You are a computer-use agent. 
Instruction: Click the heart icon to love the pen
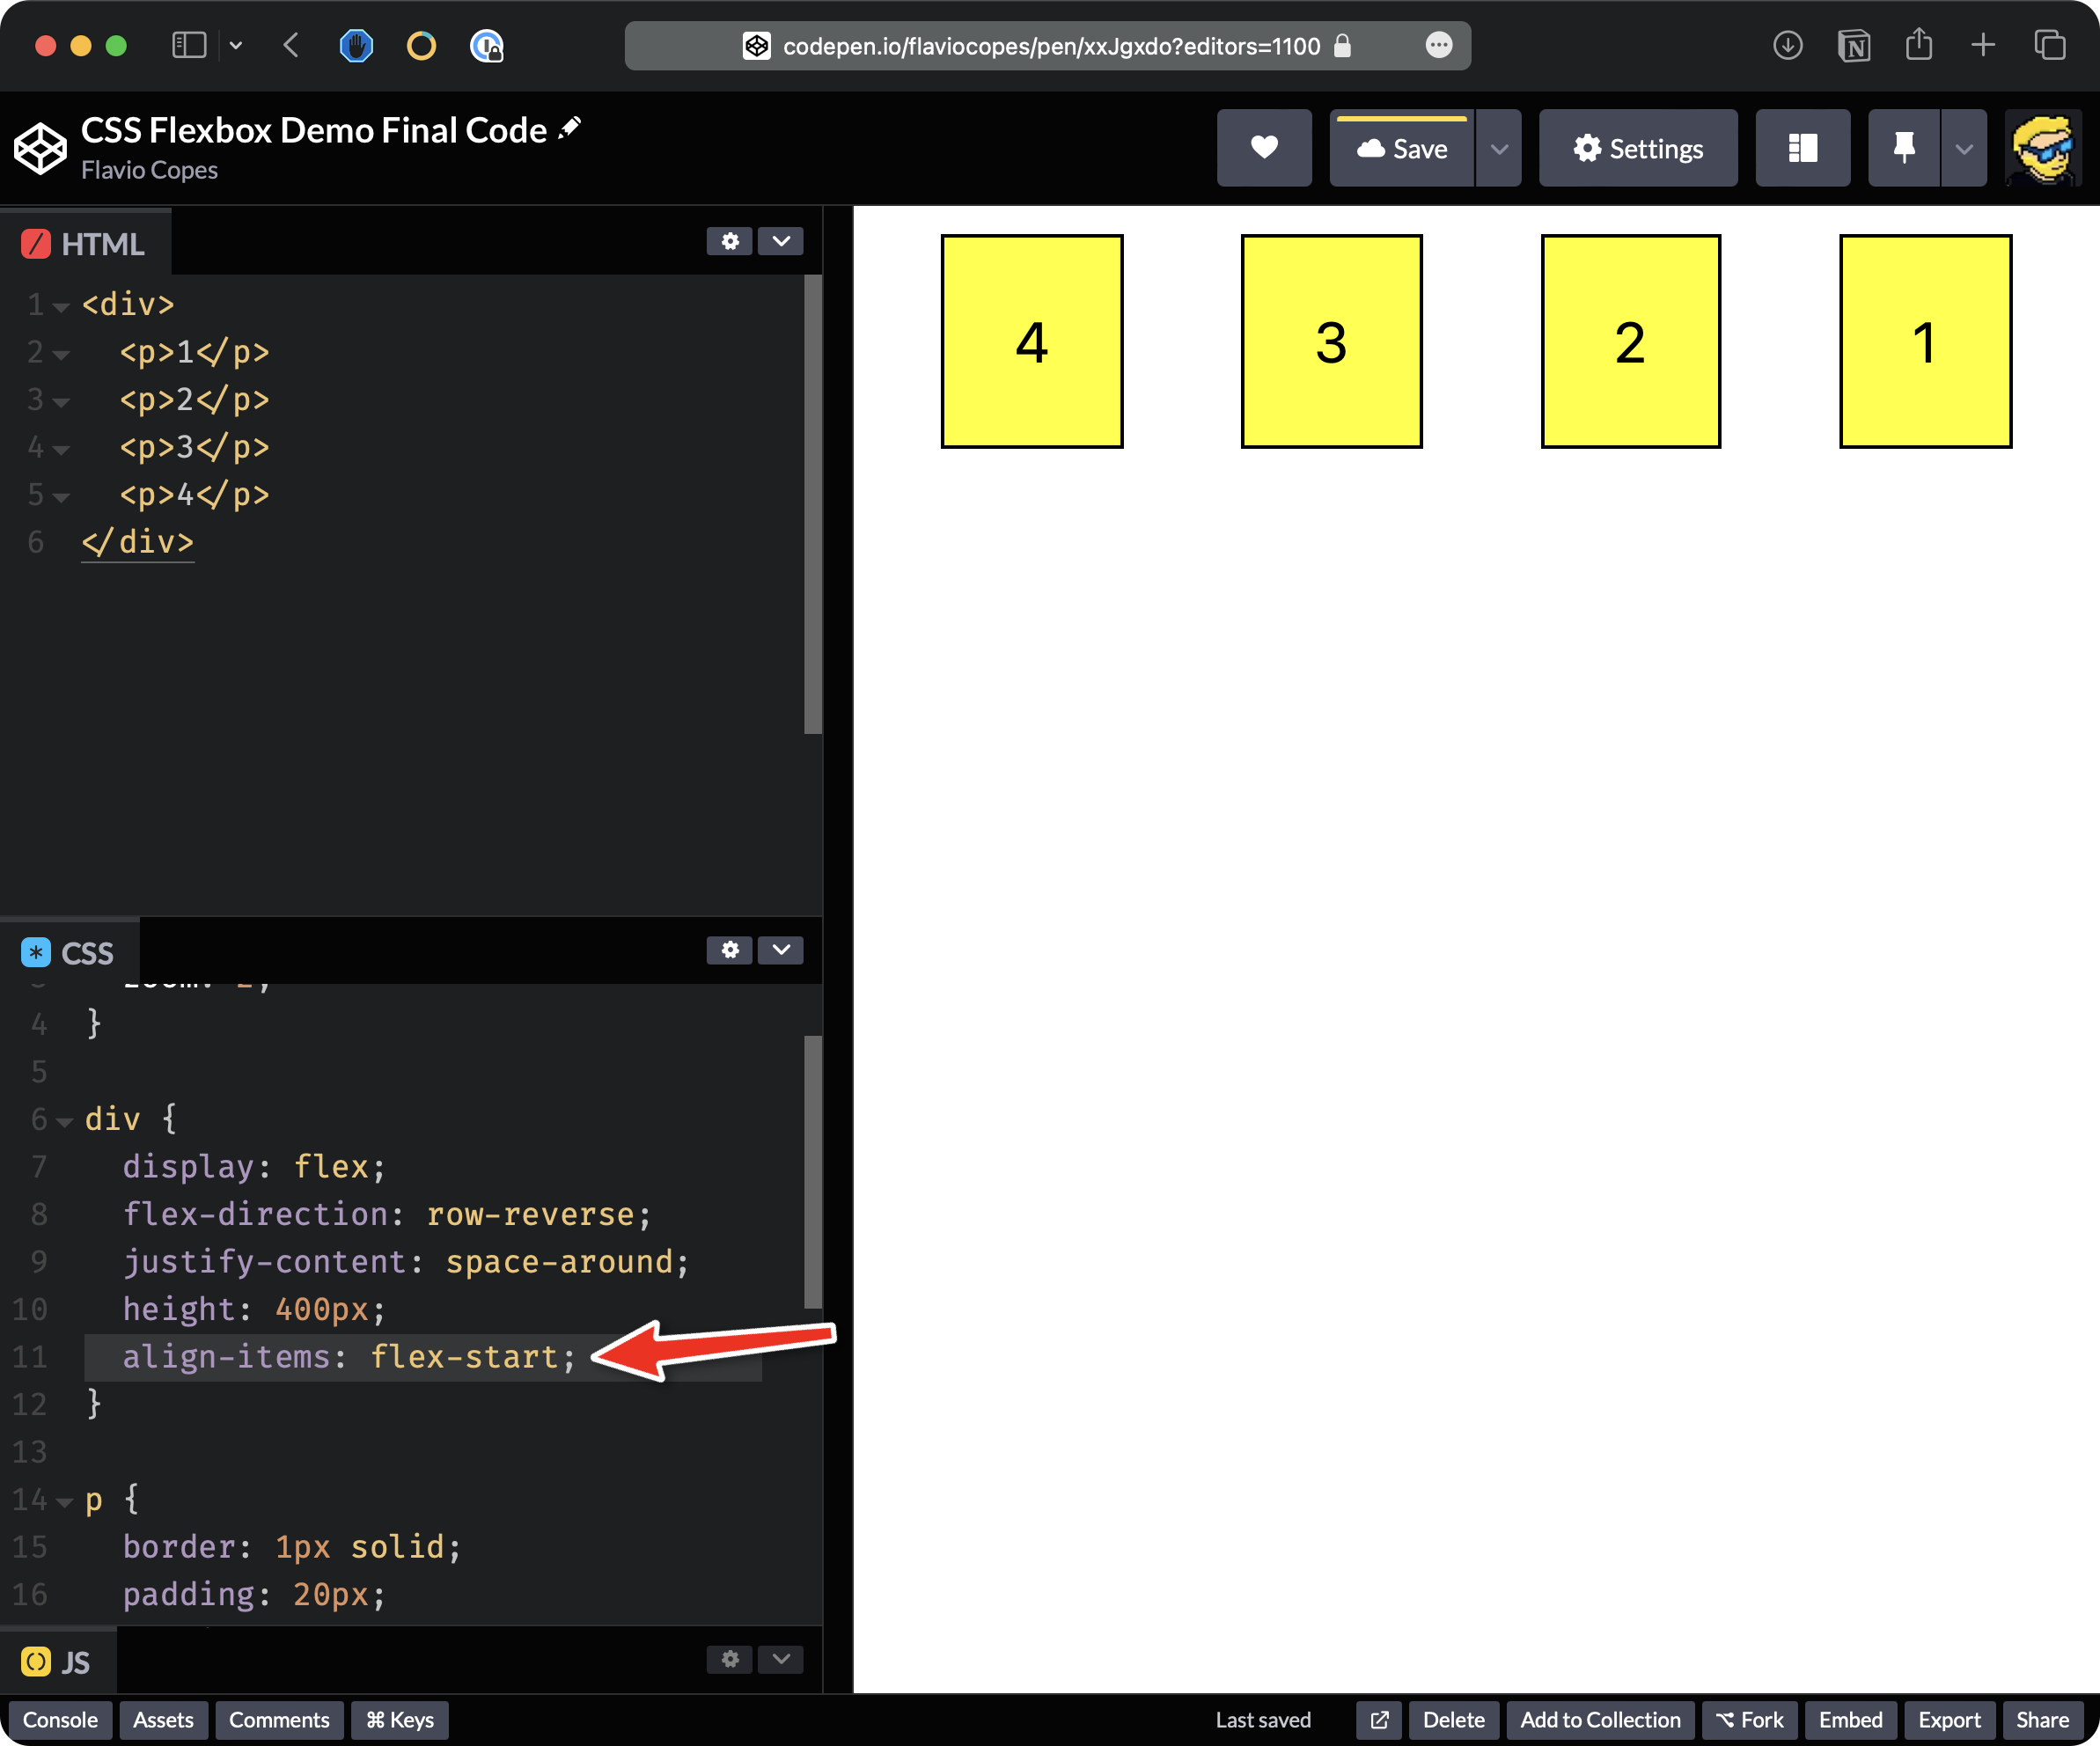point(1264,148)
